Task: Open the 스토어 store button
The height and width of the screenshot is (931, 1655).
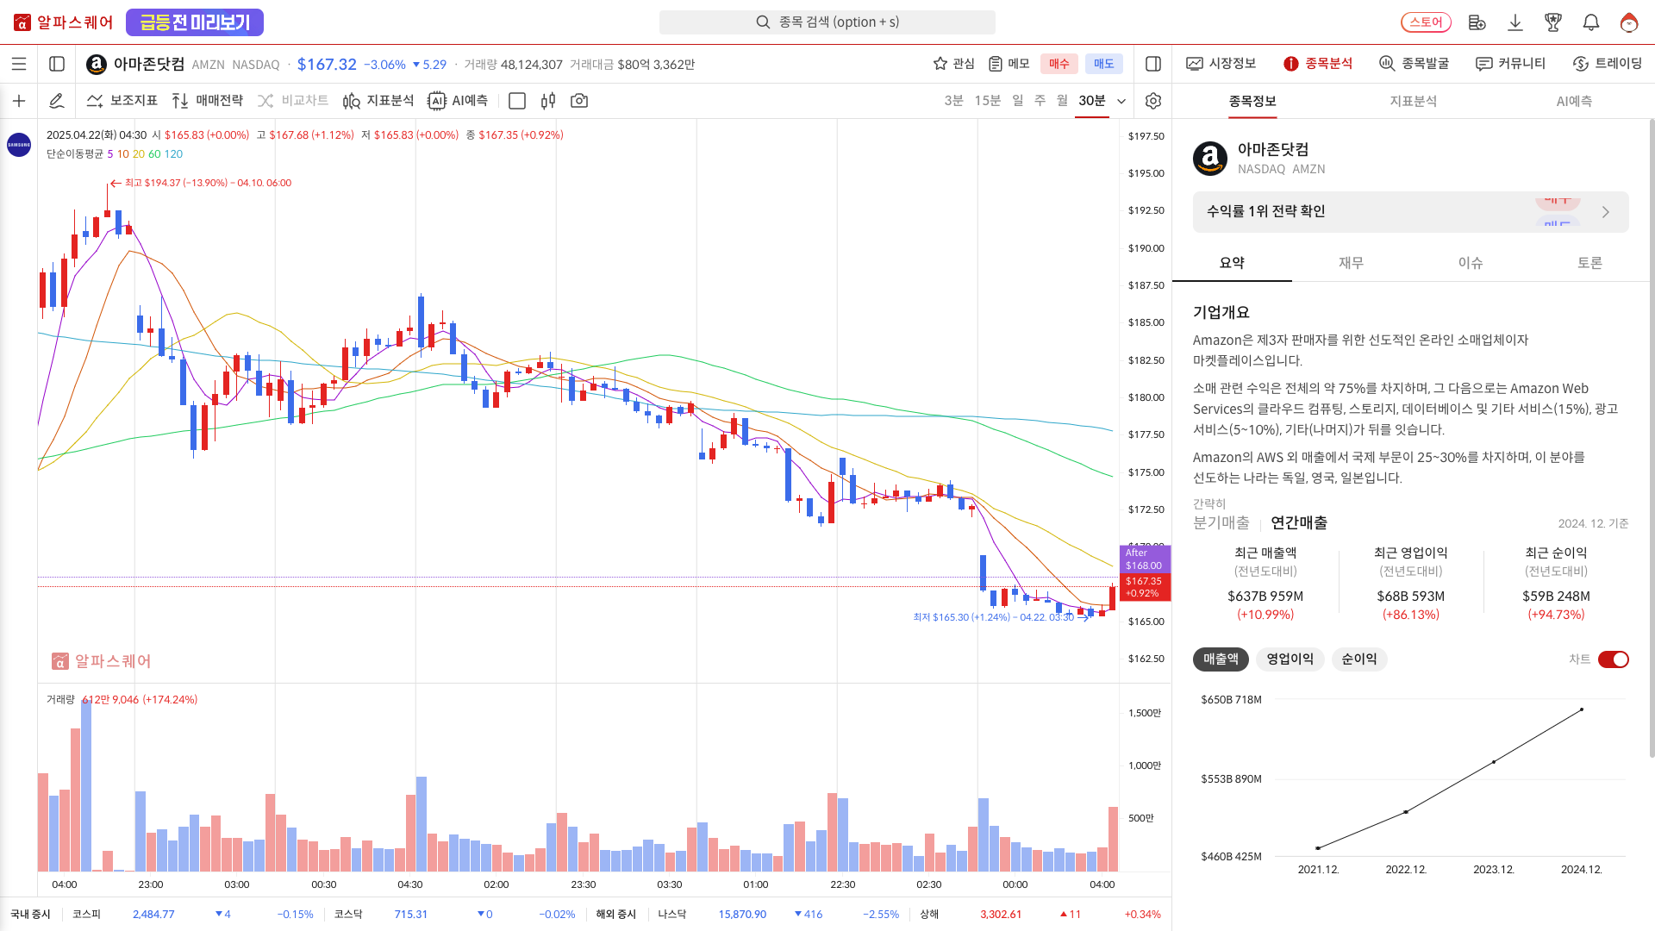Action: [1426, 22]
